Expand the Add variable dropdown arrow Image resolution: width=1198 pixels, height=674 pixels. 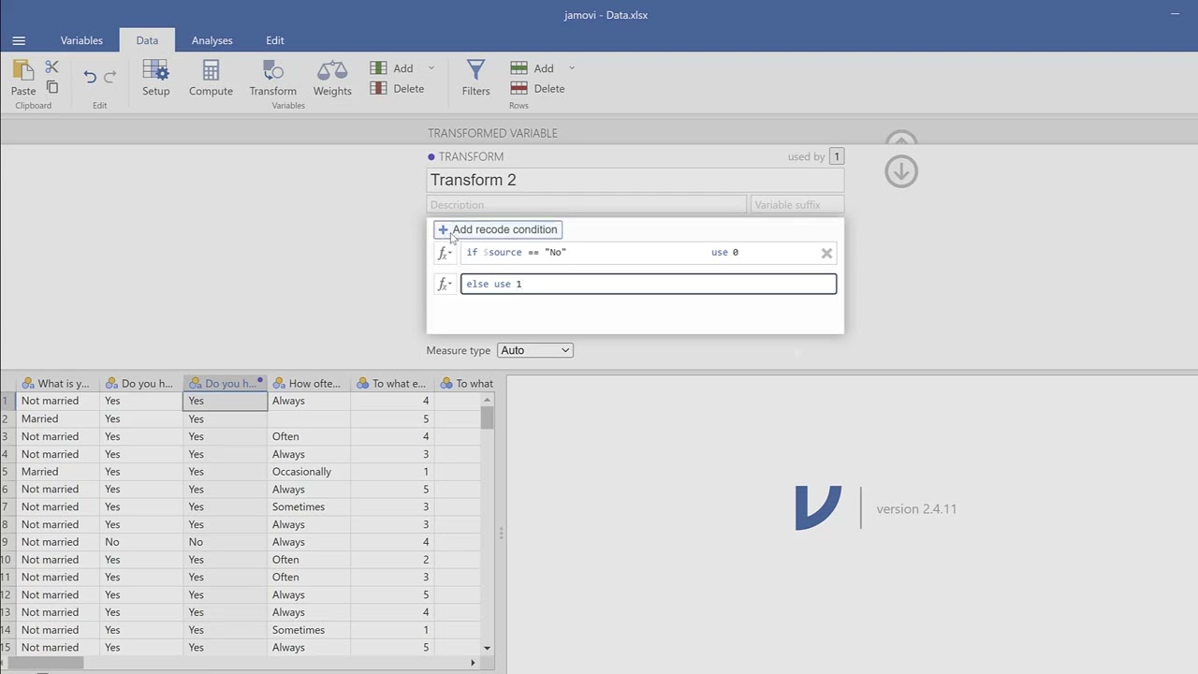431,68
